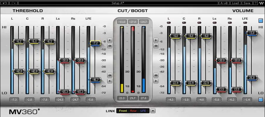Grab Volume C low handle at 22.9

click(x=191, y=83)
